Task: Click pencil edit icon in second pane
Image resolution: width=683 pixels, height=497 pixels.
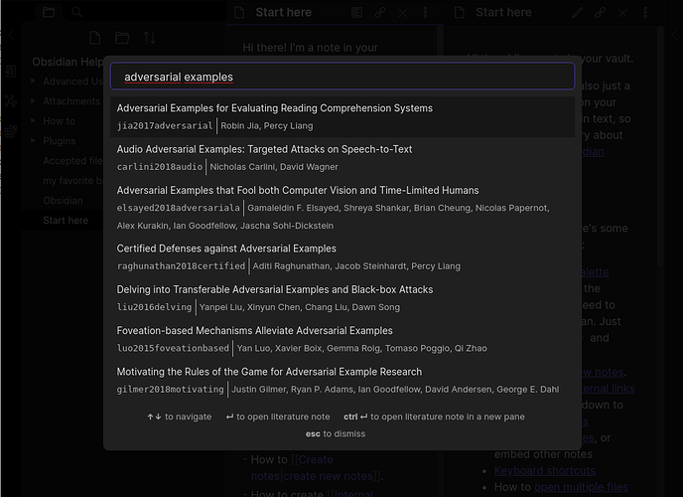Action: tap(577, 12)
